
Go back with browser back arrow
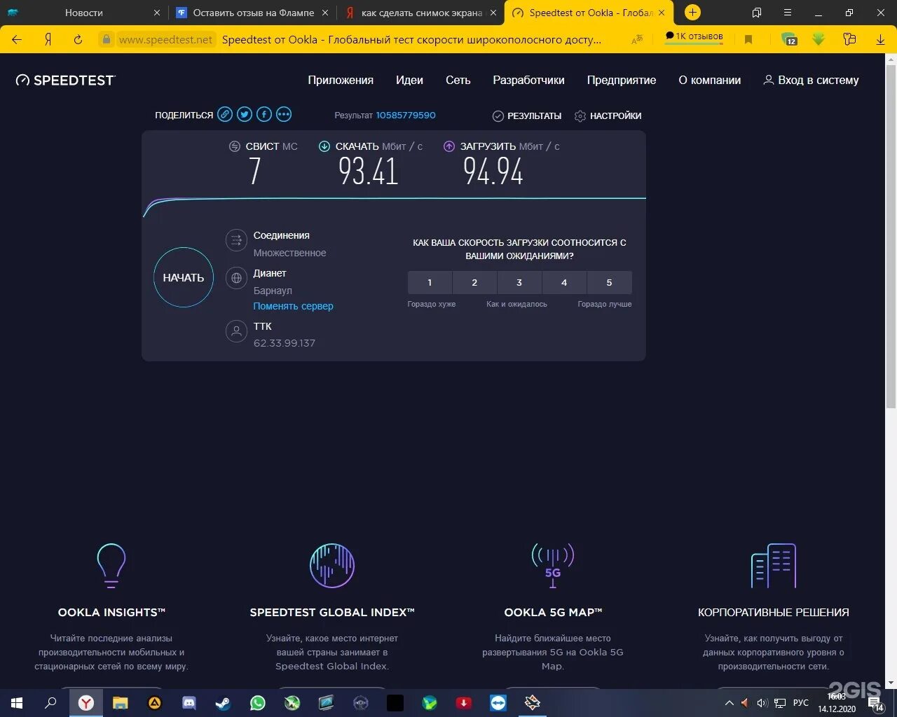[17, 40]
